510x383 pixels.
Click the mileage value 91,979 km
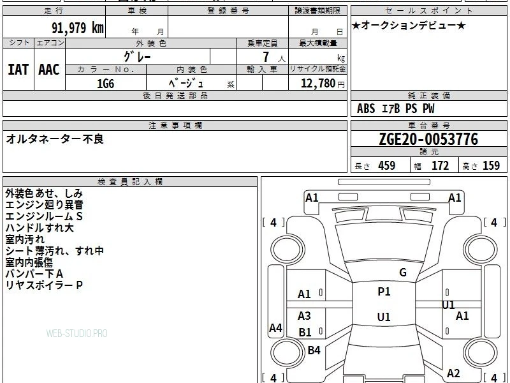point(77,27)
